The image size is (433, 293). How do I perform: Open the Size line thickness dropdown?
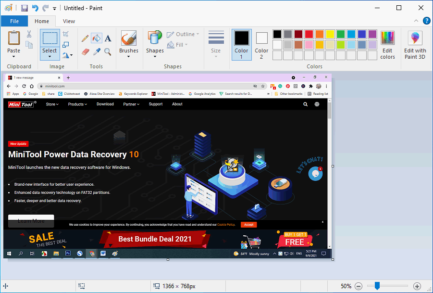tap(216, 44)
